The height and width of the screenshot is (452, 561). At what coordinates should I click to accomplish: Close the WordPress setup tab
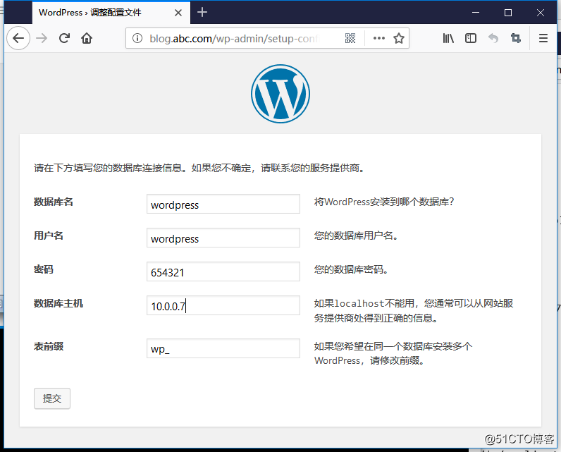coord(178,13)
